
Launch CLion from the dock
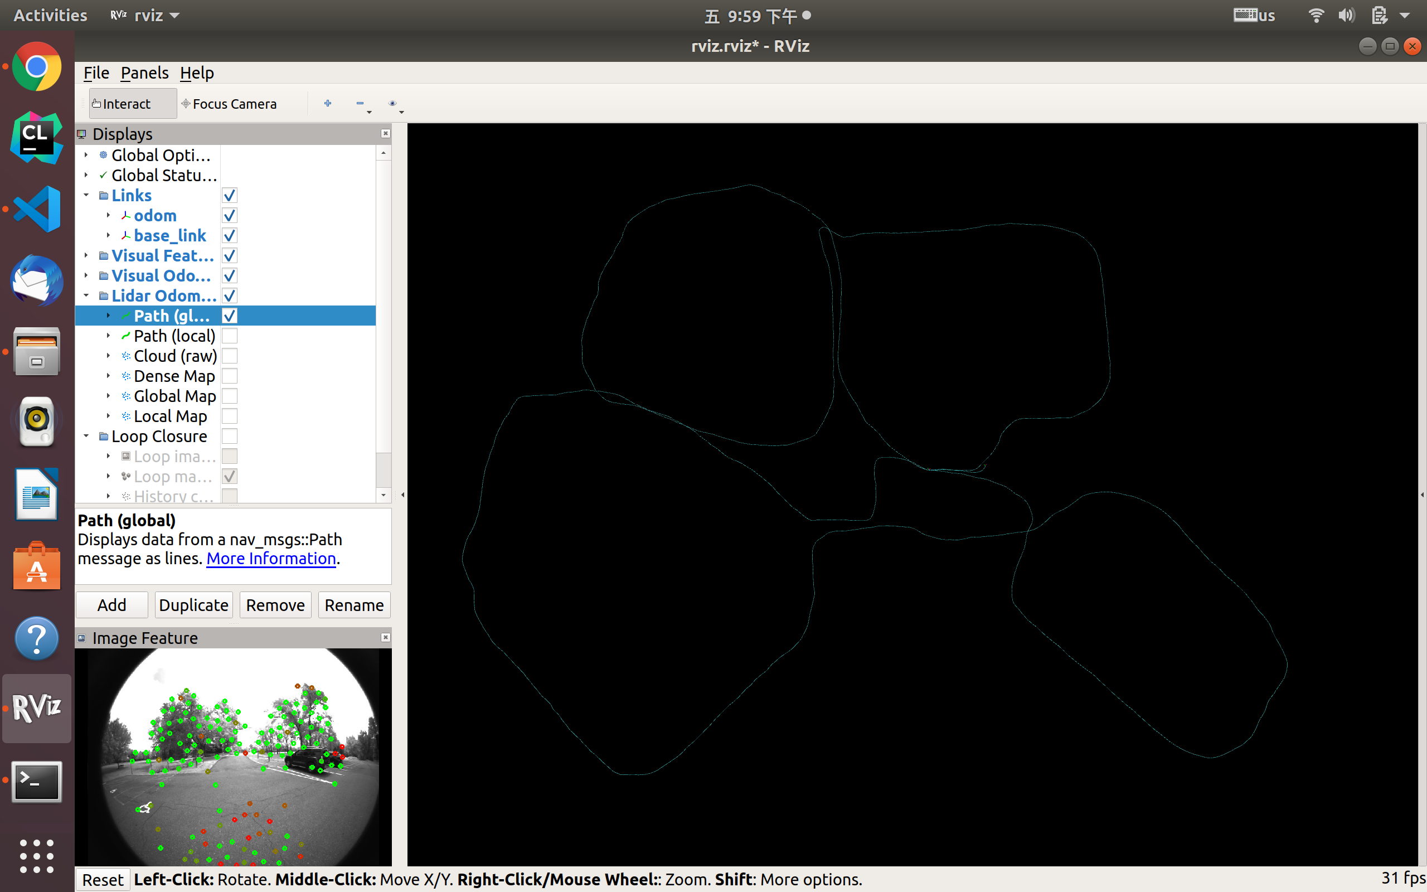[37, 138]
